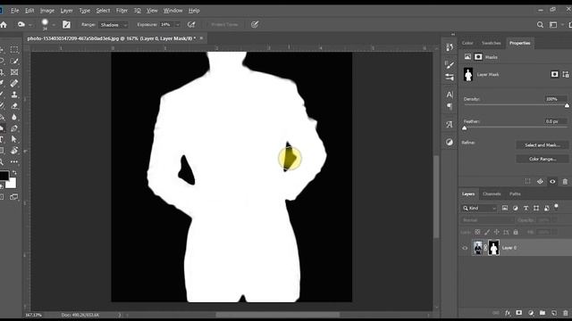Switch to the Channels tab
Image resolution: width=572 pixels, height=321 pixels.
coord(492,194)
